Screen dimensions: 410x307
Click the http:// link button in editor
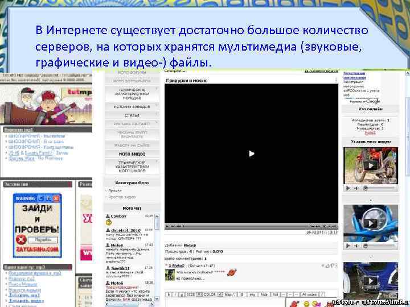[229, 294]
